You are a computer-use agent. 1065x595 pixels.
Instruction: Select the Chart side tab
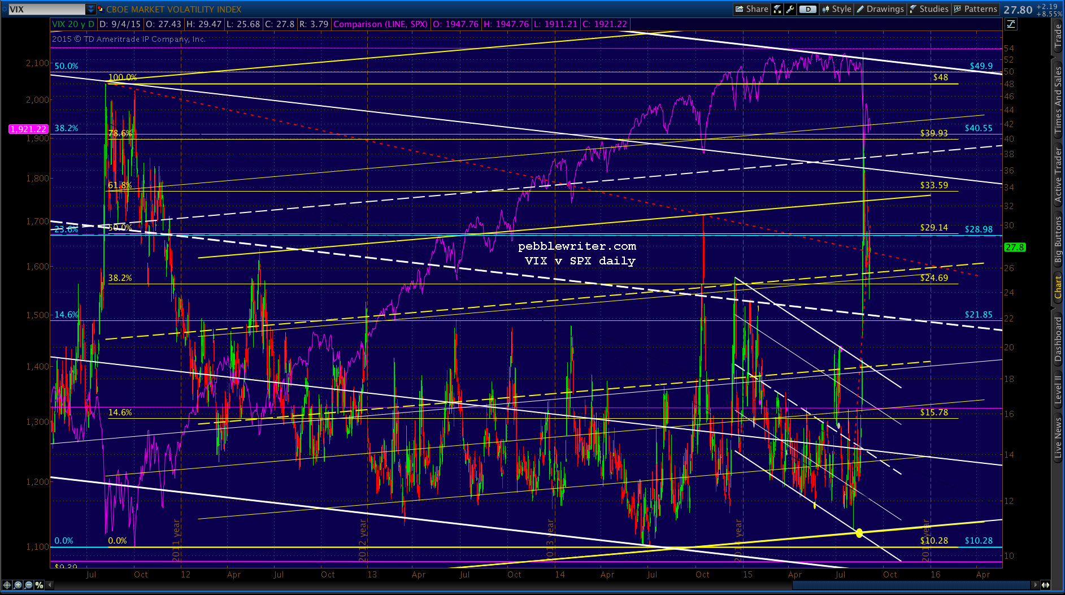(1058, 287)
